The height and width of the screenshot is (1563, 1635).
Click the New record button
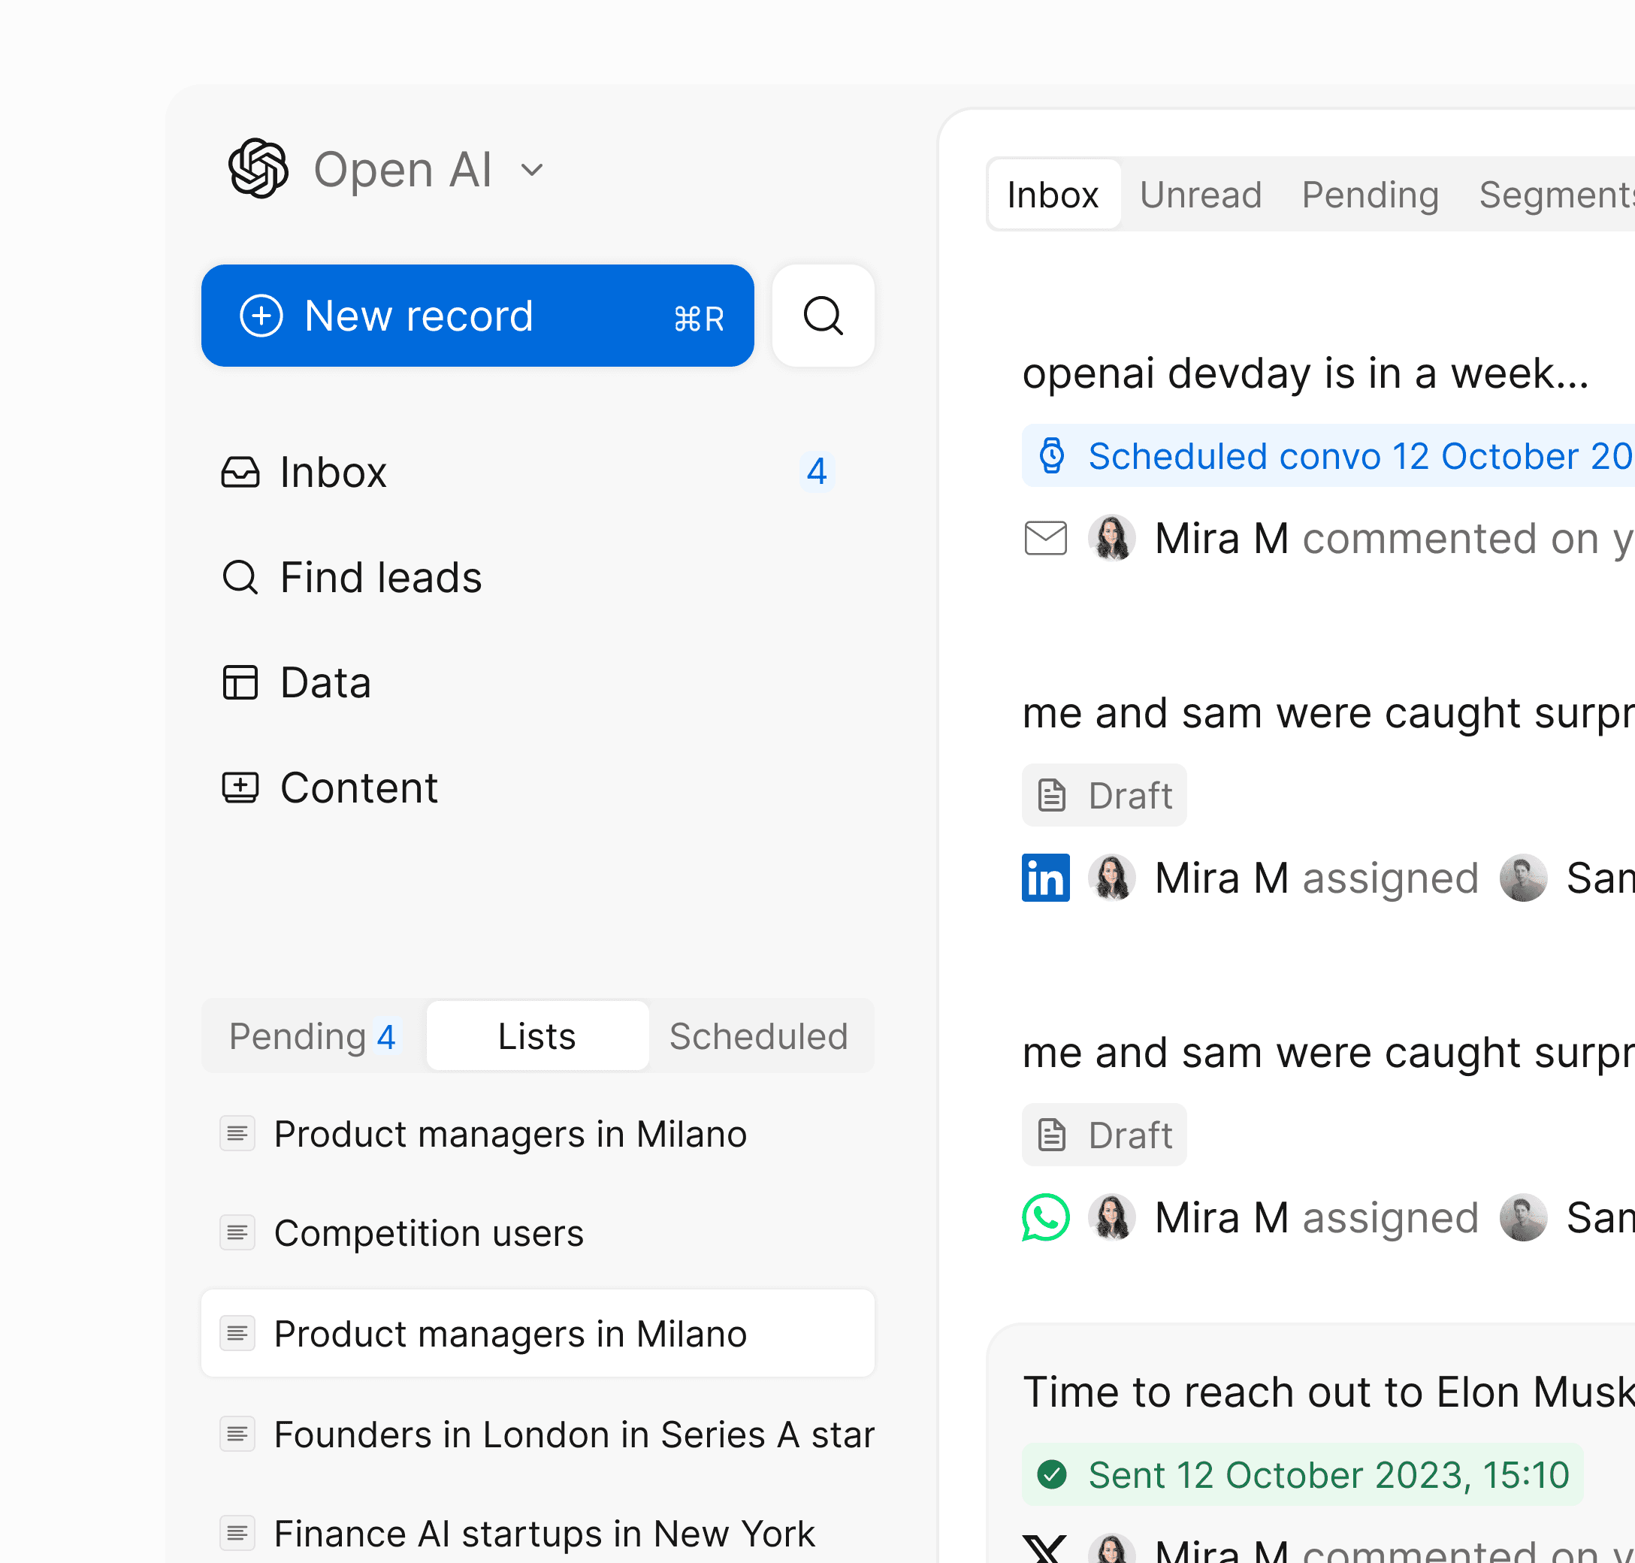pyautogui.click(x=477, y=316)
